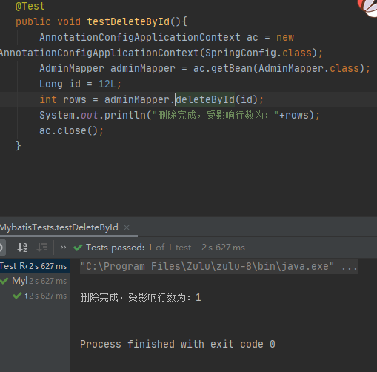Click the deleteById method call
The image size is (377, 372).
[x=205, y=99]
